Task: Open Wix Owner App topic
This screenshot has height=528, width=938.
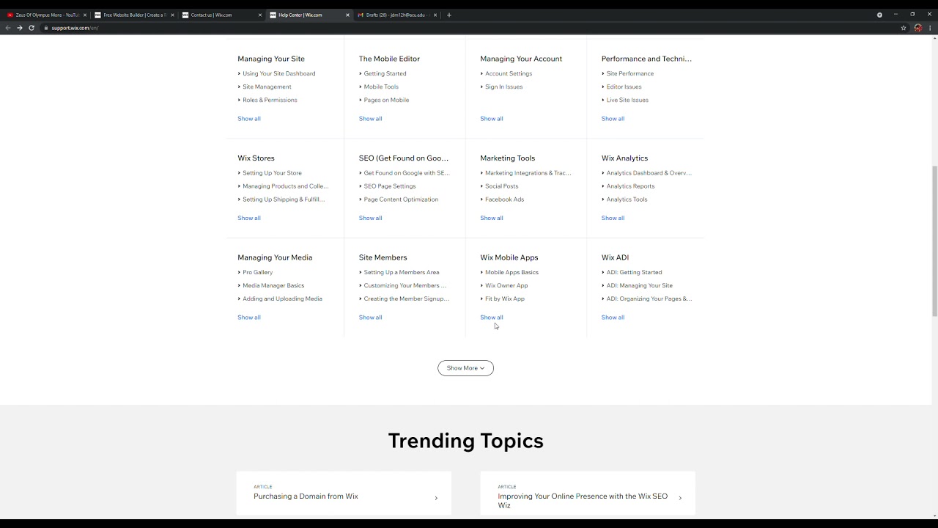Action: pos(506,285)
